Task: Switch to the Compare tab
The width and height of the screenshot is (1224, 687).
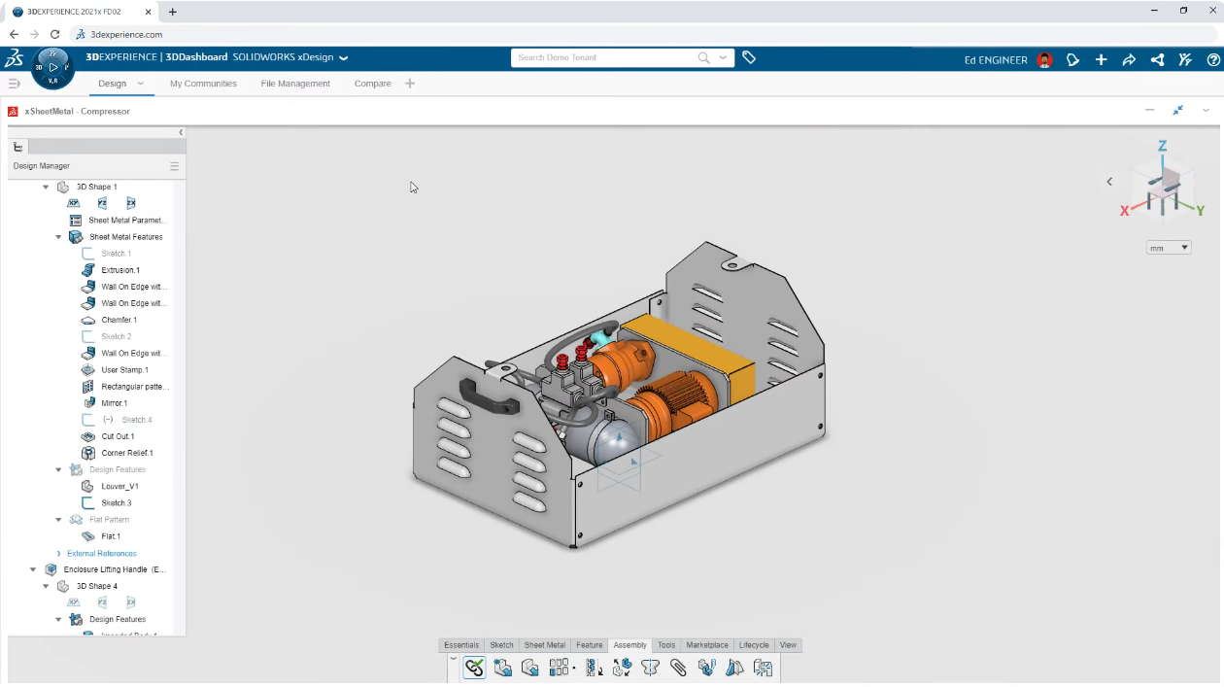Action: pyautogui.click(x=373, y=84)
